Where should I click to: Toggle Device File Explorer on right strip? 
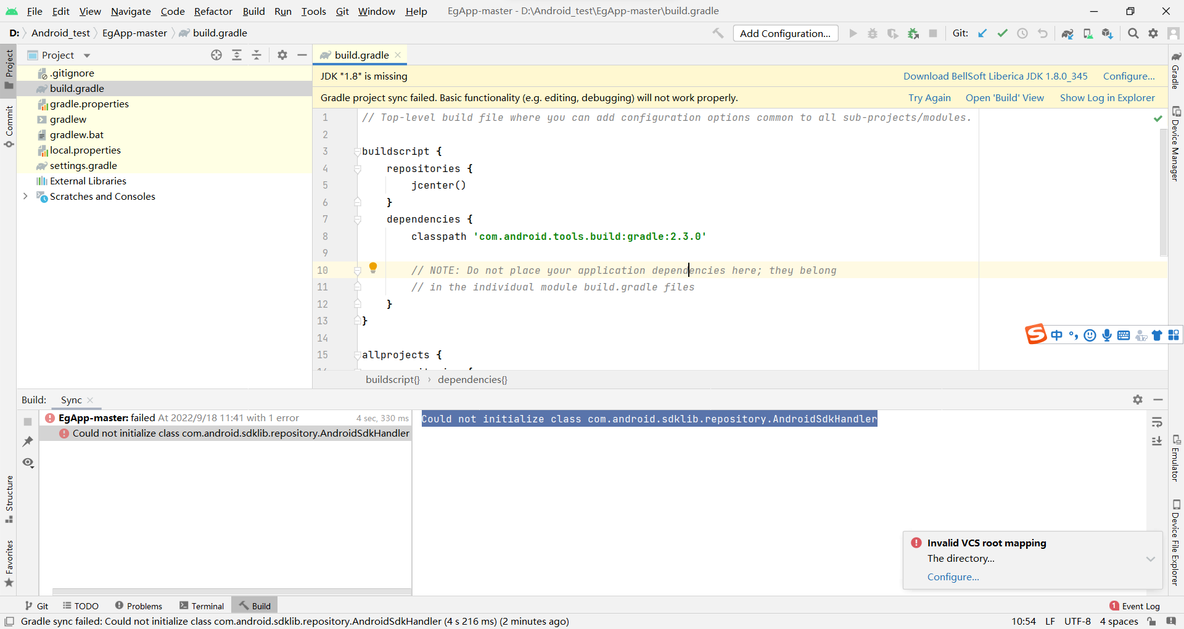point(1176,542)
